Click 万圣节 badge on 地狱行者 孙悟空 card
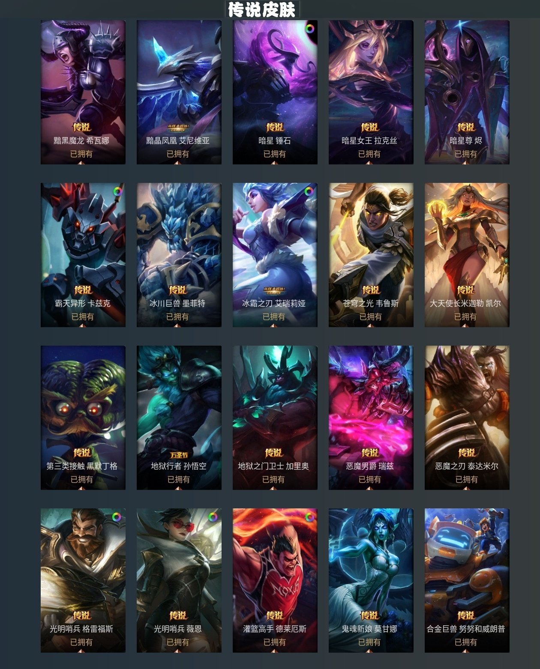 [179, 455]
